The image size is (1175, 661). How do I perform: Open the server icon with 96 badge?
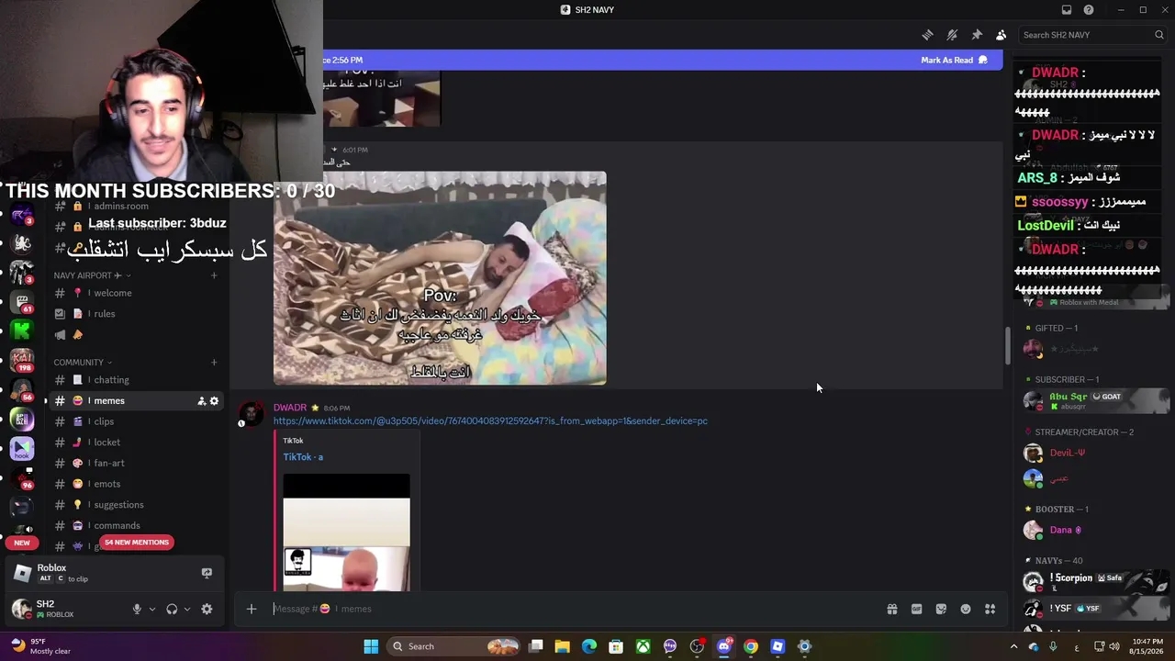coord(23,478)
